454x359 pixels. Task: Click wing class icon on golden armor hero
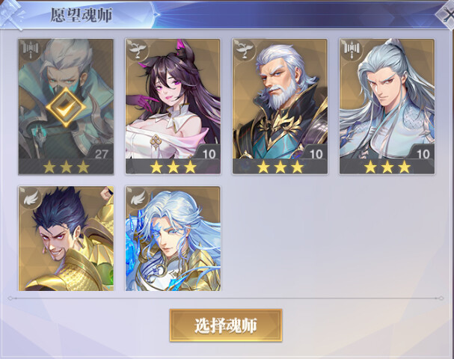(x=30, y=197)
